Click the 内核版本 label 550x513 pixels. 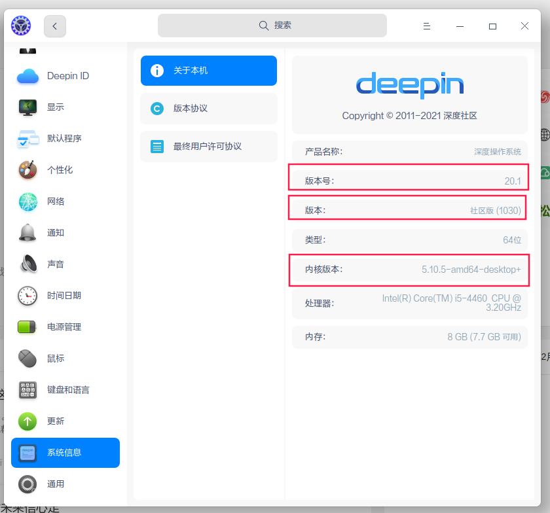323,270
